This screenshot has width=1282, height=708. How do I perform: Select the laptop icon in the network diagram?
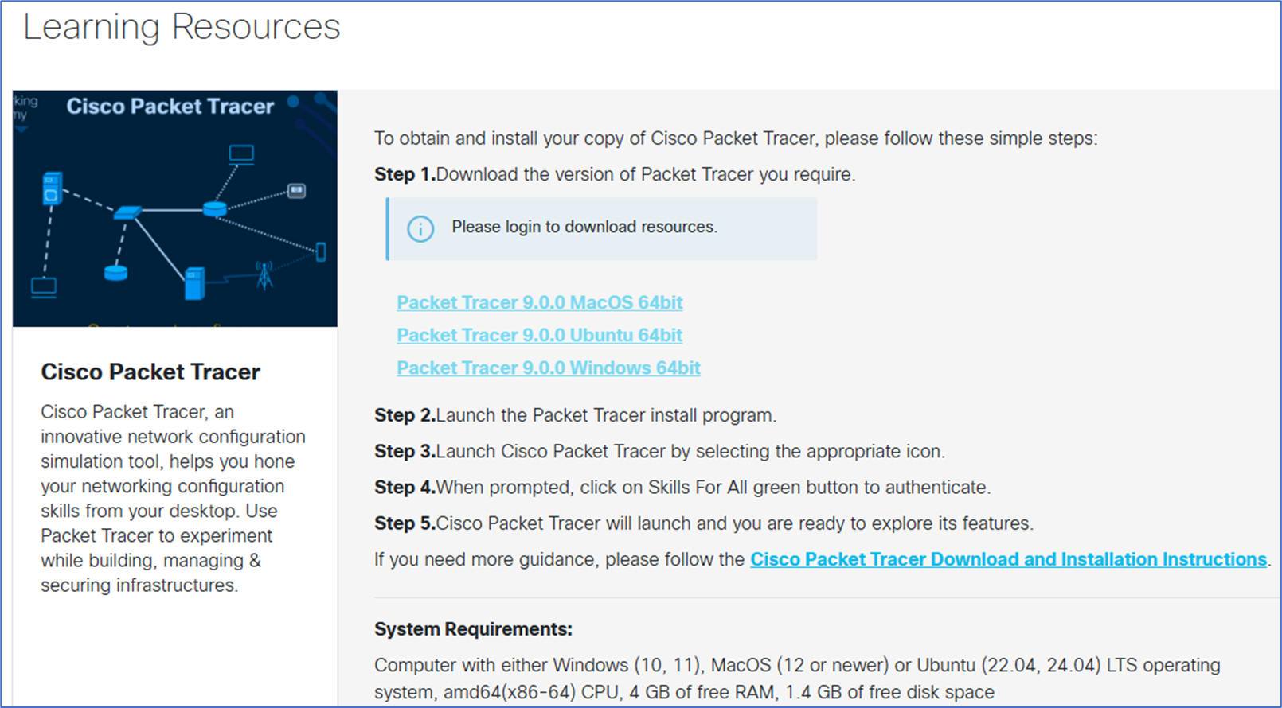tap(241, 154)
